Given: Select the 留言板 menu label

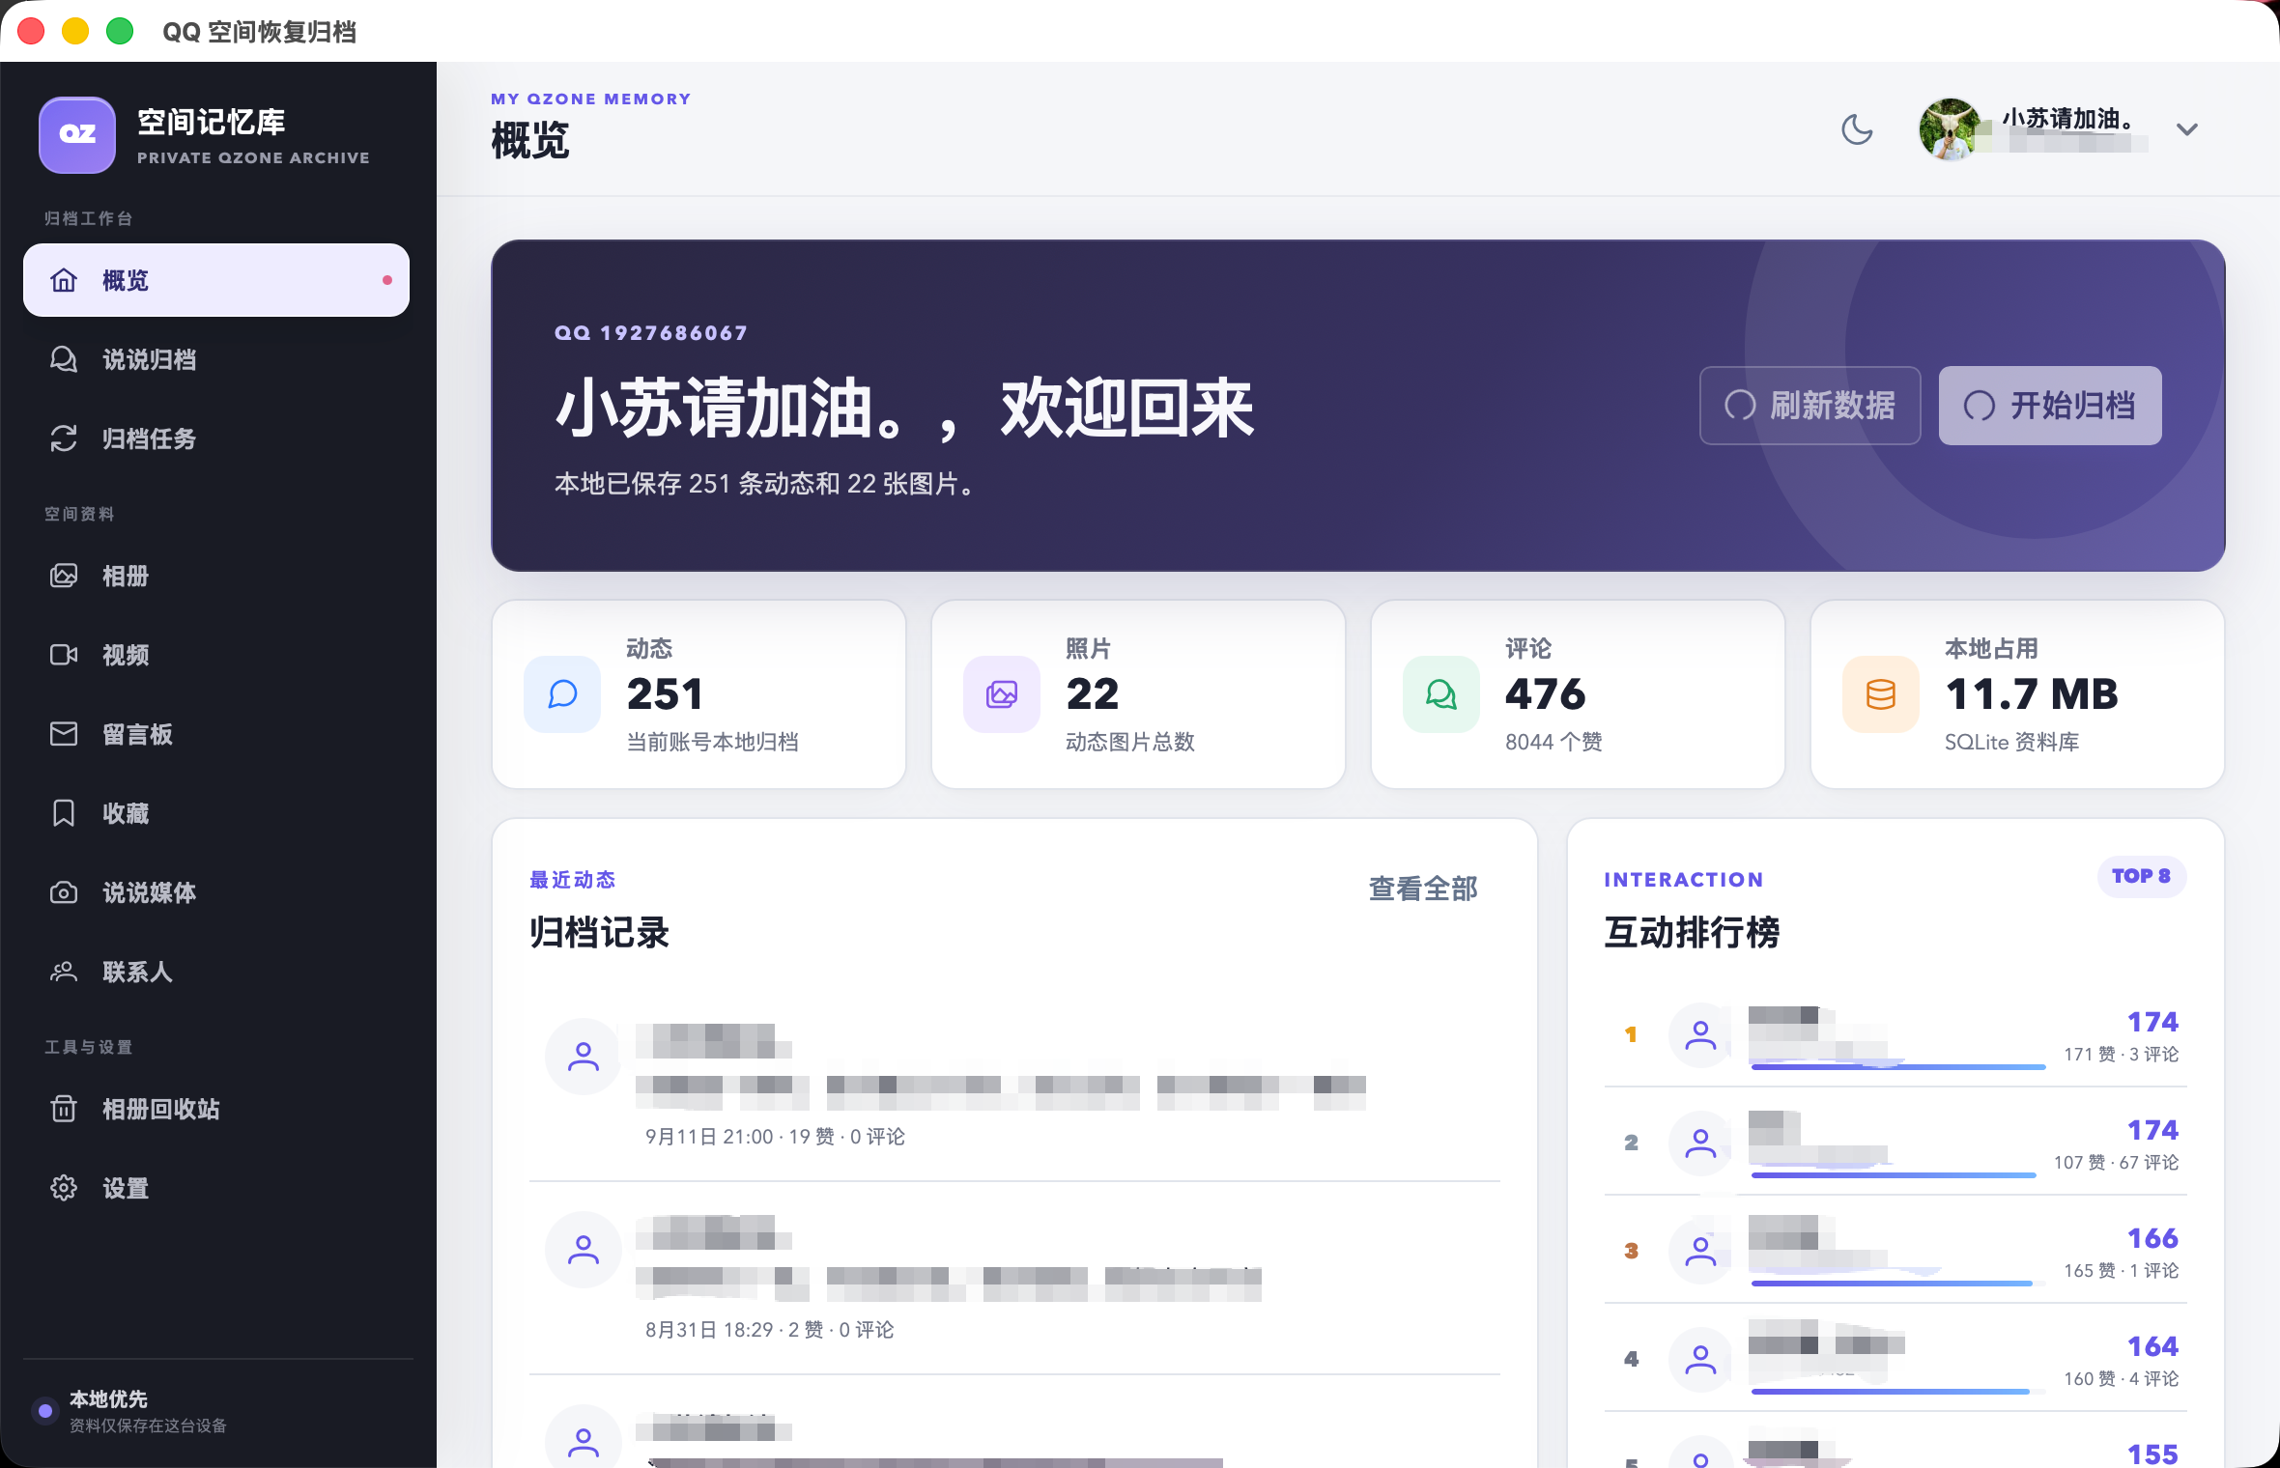Looking at the screenshot, I should (138, 734).
